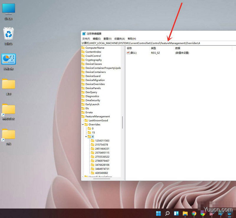Viewport: 236px width, 218px height.
Task: Select the Els key
Action: 87,108
